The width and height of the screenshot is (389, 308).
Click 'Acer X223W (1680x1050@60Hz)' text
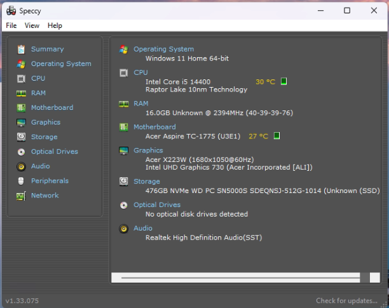click(x=200, y=159)
